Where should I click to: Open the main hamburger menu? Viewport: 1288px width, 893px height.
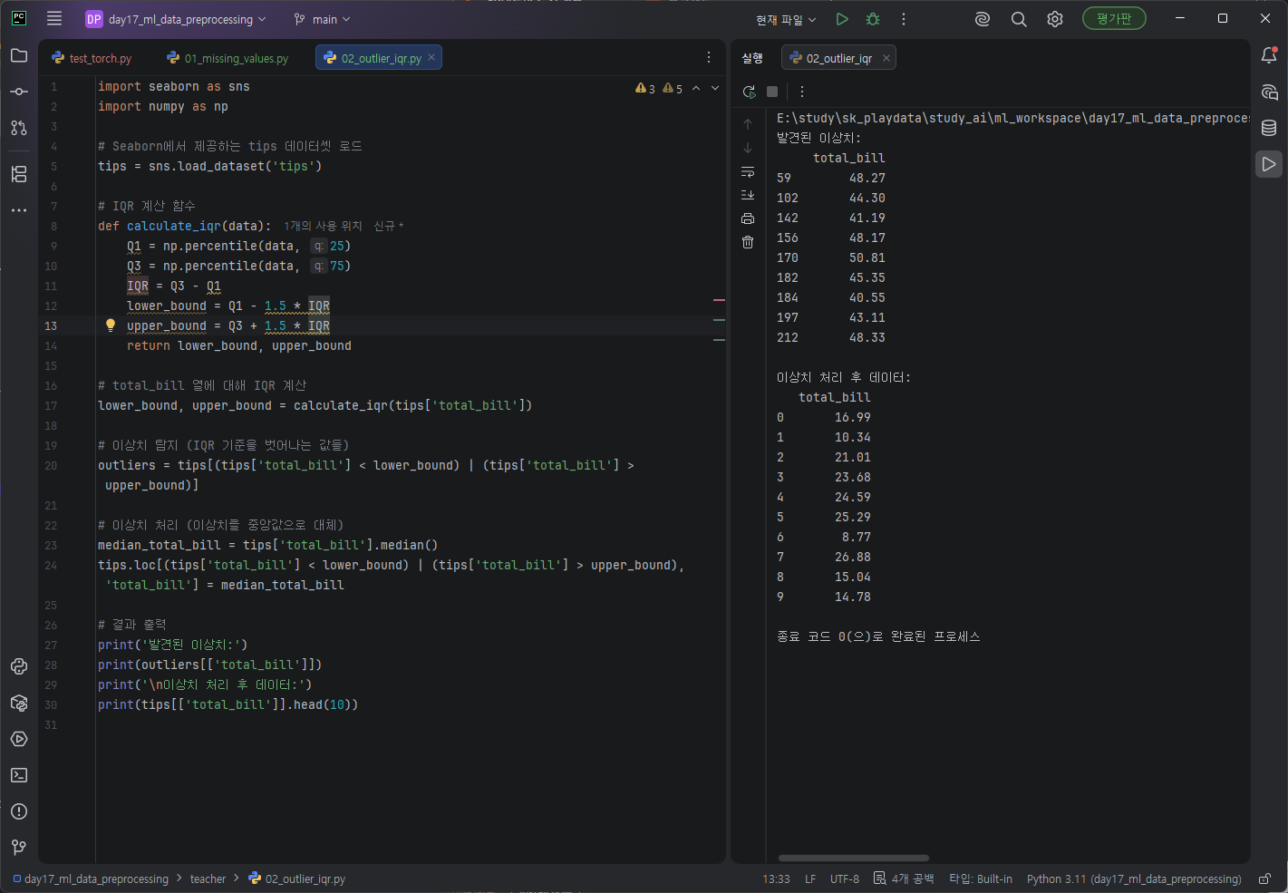click(x=54, y=18)
